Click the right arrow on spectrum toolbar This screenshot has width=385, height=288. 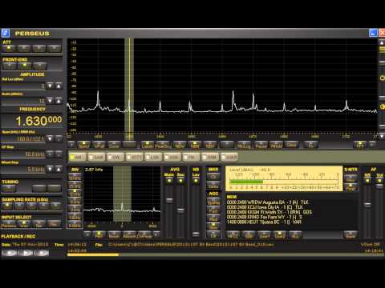coord(372,145)
